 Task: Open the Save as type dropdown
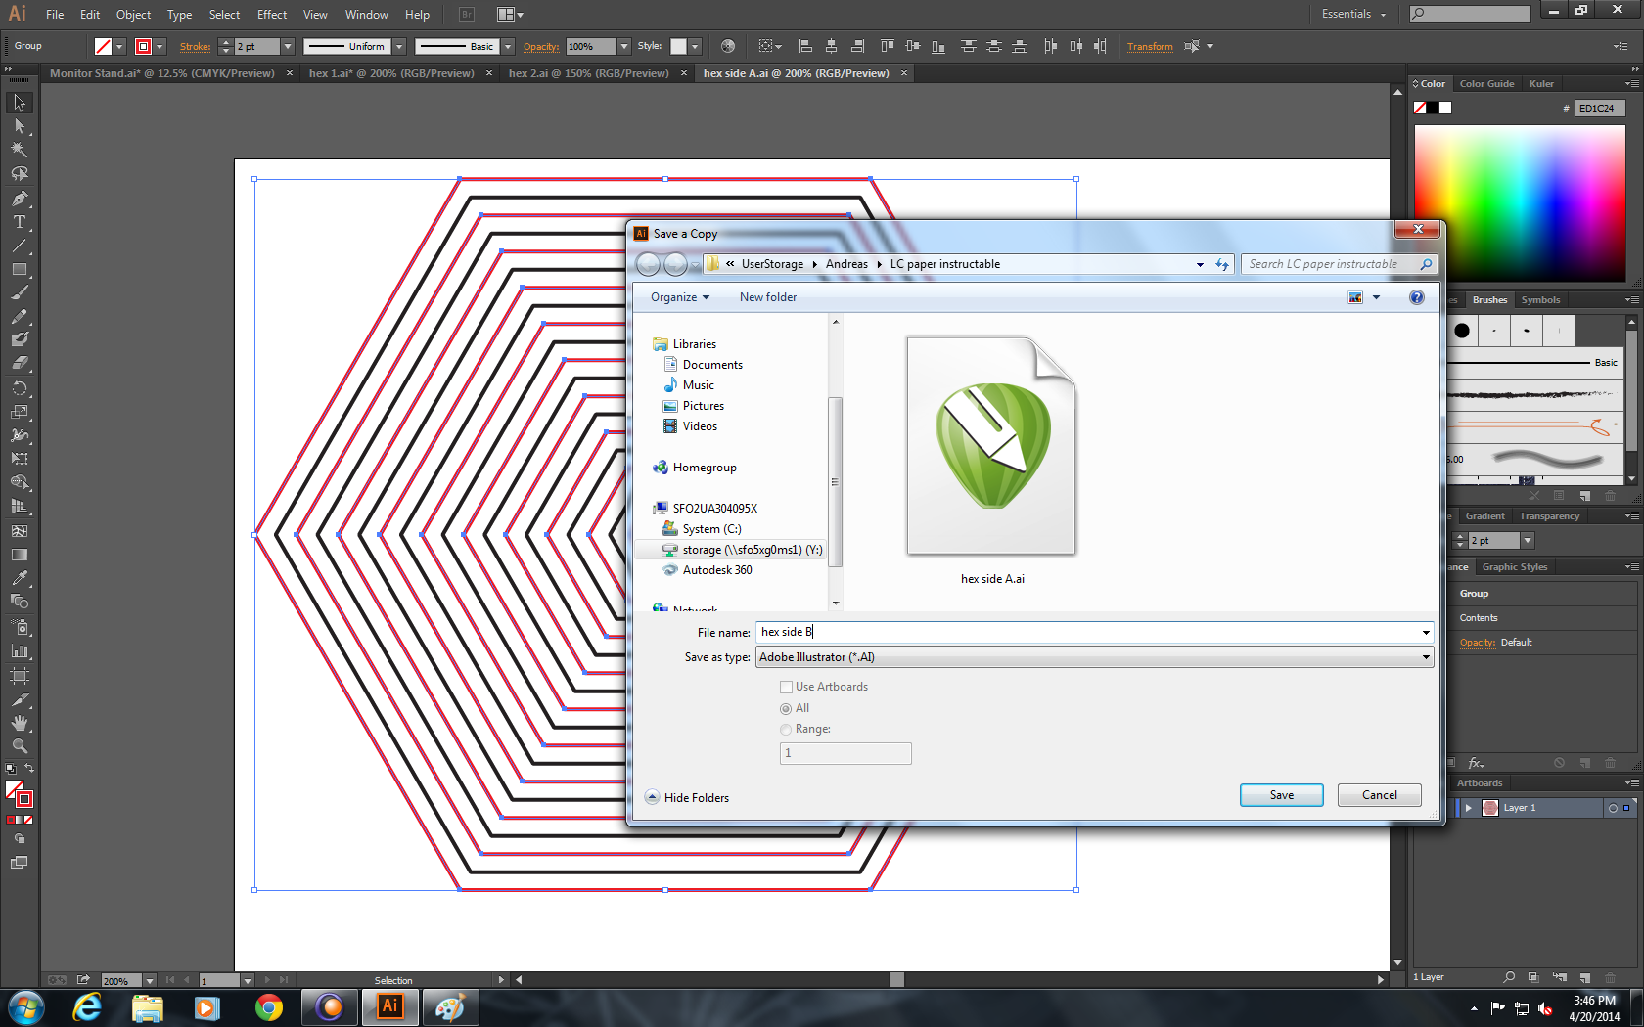coord(1426,657)
